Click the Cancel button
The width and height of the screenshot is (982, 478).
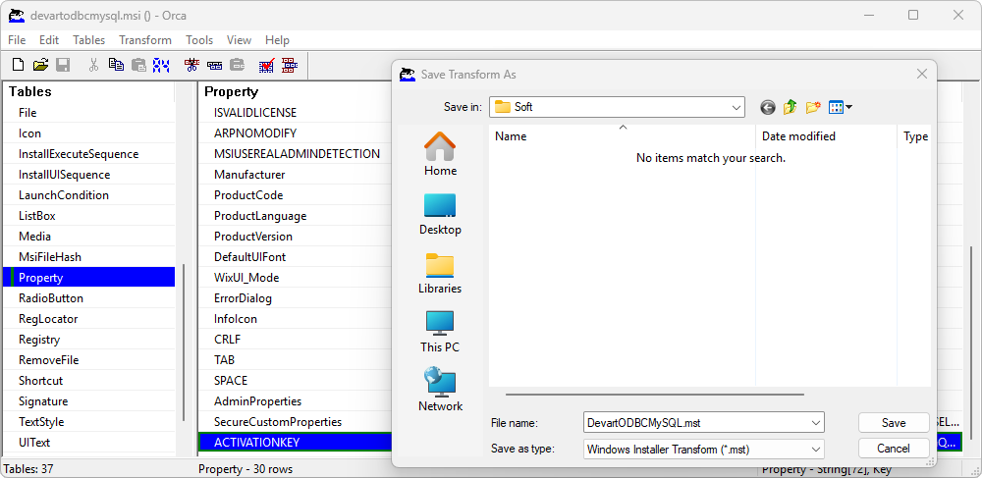pyautogui.click(x=894, y=448)
